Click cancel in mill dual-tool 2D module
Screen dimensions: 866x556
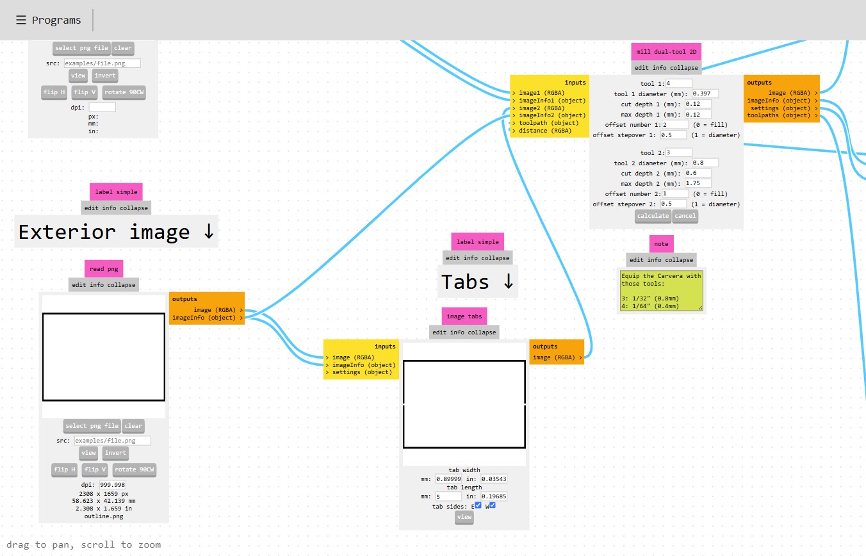[x=685, y=216]
